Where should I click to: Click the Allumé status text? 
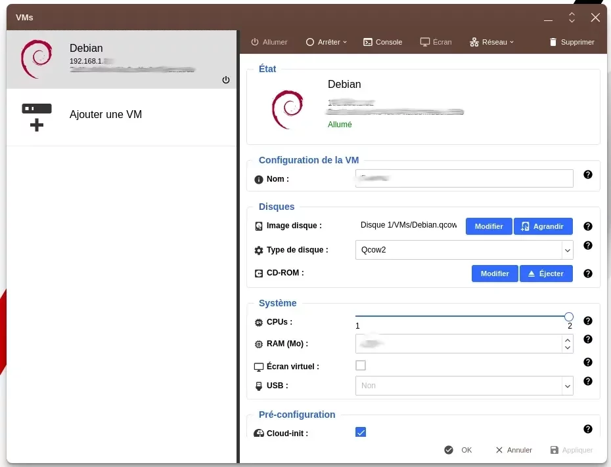pyautogui.click(x=340, y=125)
